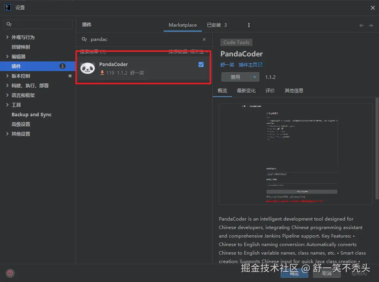Click the settings search magnifier icon
The height and width of the screenshot is (282, 379).
(x=9, y=24)
